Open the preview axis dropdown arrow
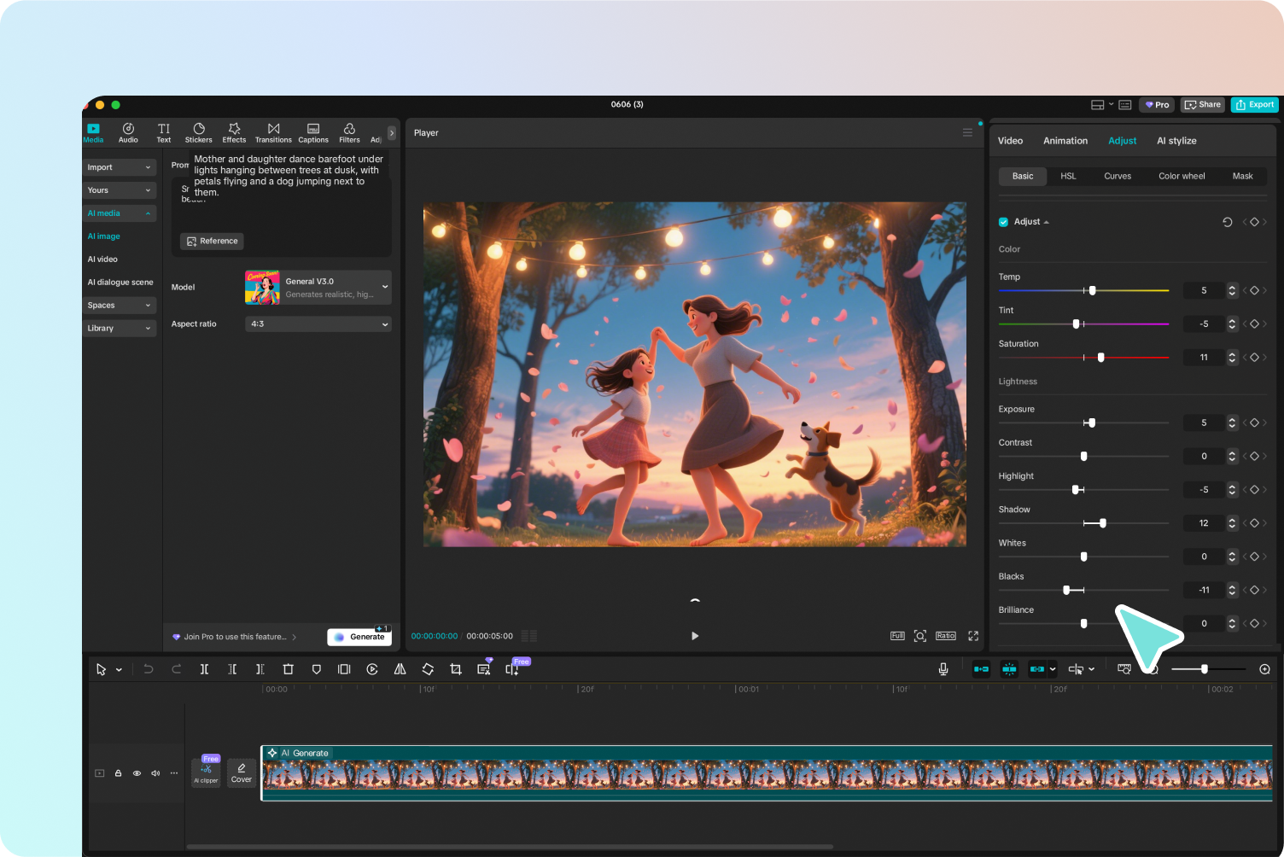This screenshot has width=1284, height=857. click(x=1092, y=669)
